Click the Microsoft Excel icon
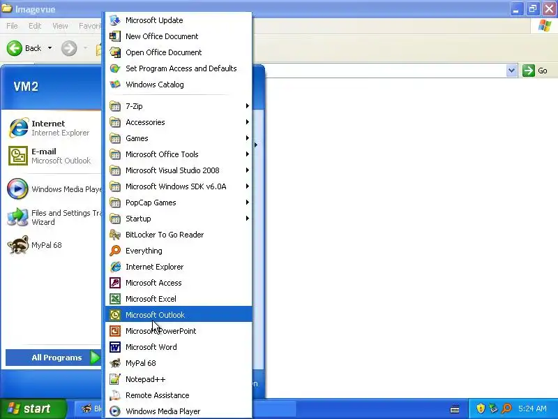Screen dimensions: 558x419 click(114, 299)
